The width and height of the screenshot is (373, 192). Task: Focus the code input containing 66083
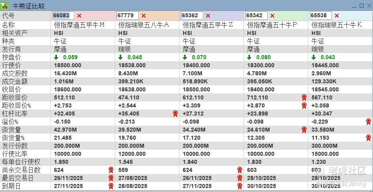(x=64, y=16)
